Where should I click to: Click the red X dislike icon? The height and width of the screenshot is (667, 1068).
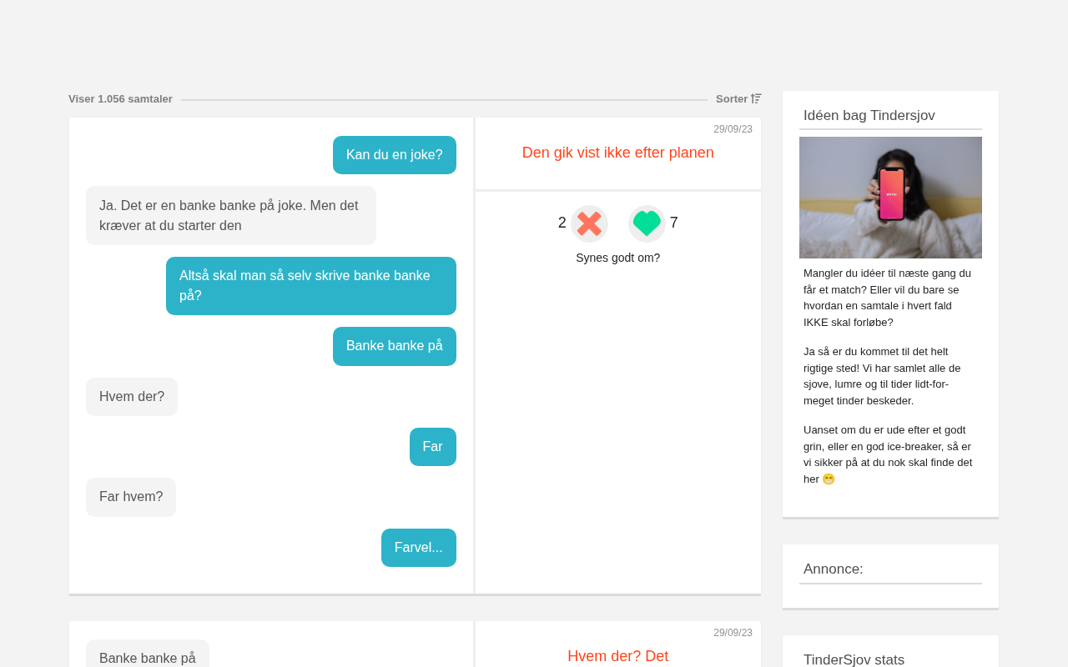(589, 223)
